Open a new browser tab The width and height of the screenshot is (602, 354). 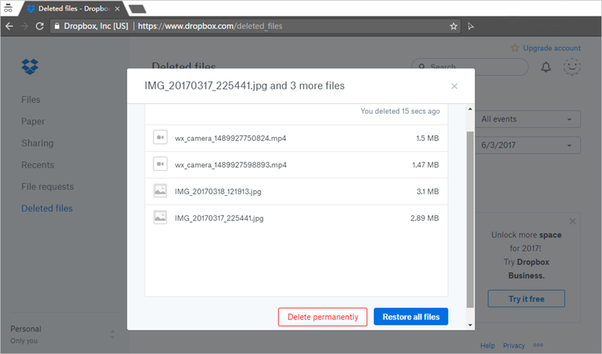[x=137, y=9]
